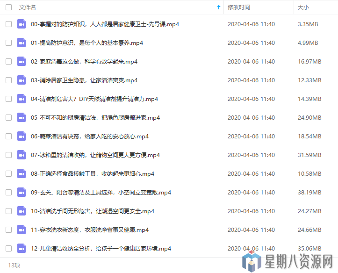Click video icon of 09-玄关、阳台 file
The image size is (338, 273).
22,192
